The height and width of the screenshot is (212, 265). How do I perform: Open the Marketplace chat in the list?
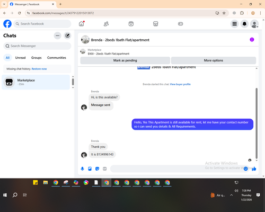click(x=36, y=82)
